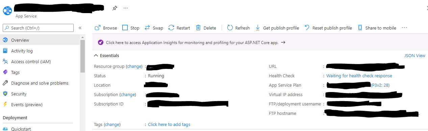
Task: Change the Resource group
Action: (x=134, y=66)
